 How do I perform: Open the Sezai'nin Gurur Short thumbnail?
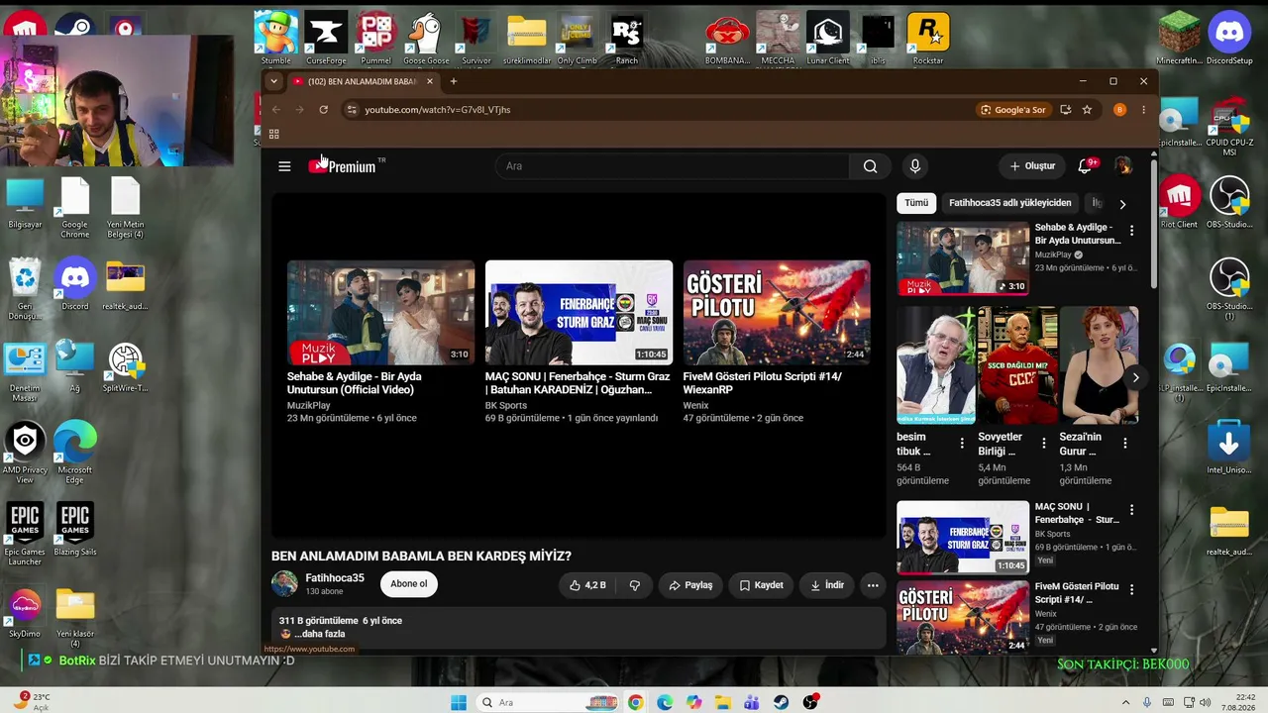[x=1099, y=365]
